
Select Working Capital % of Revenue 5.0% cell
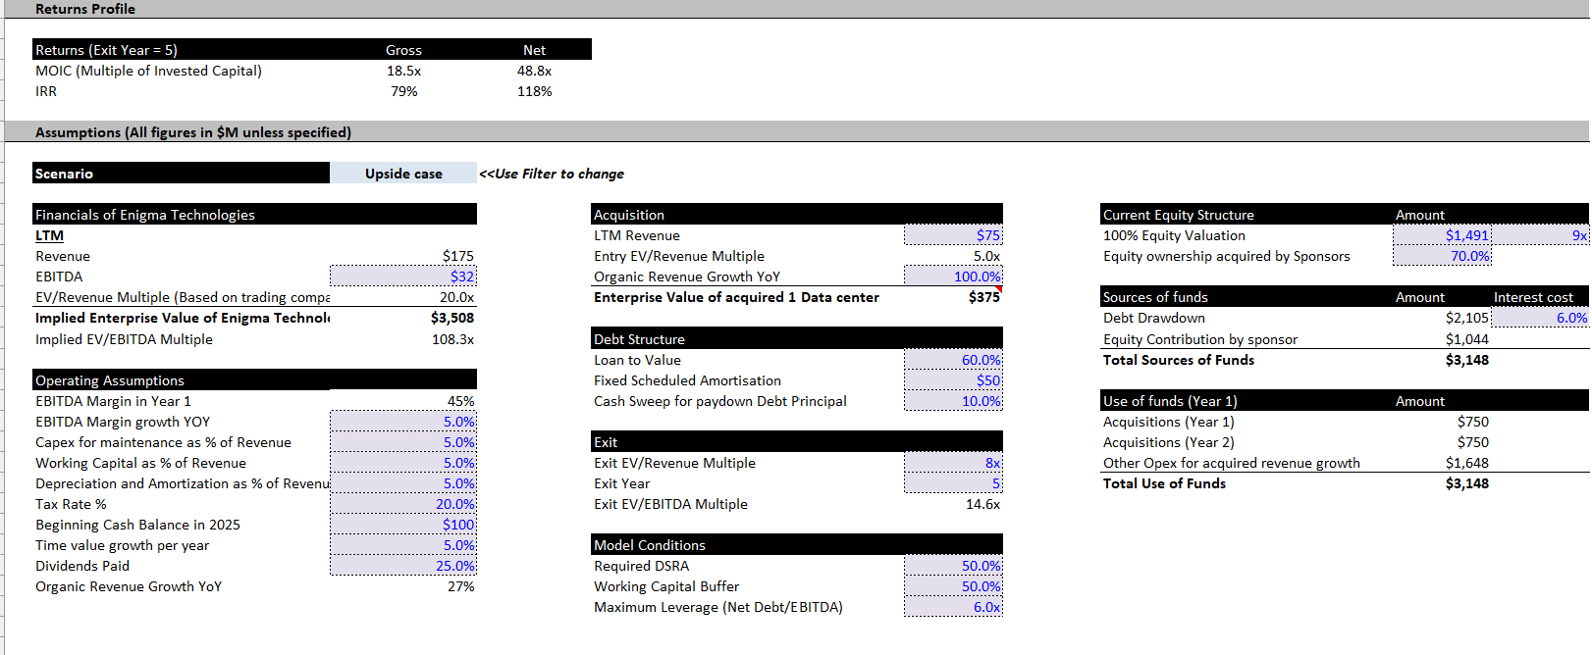pos(403,463)
